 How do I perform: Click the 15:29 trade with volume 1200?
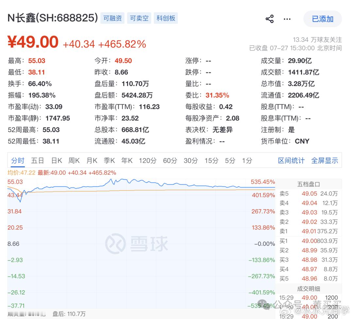[309, 298]
